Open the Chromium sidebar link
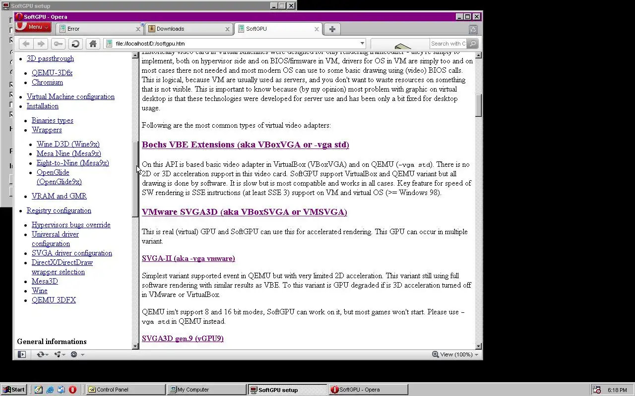635x396 pixels. coord(47,82)
